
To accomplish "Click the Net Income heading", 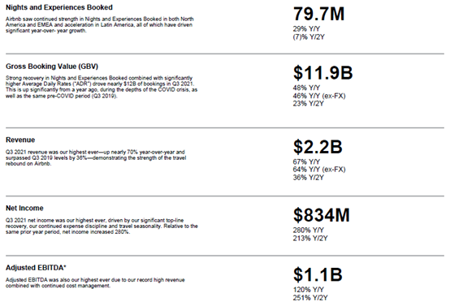I will (x=24, y=209).
